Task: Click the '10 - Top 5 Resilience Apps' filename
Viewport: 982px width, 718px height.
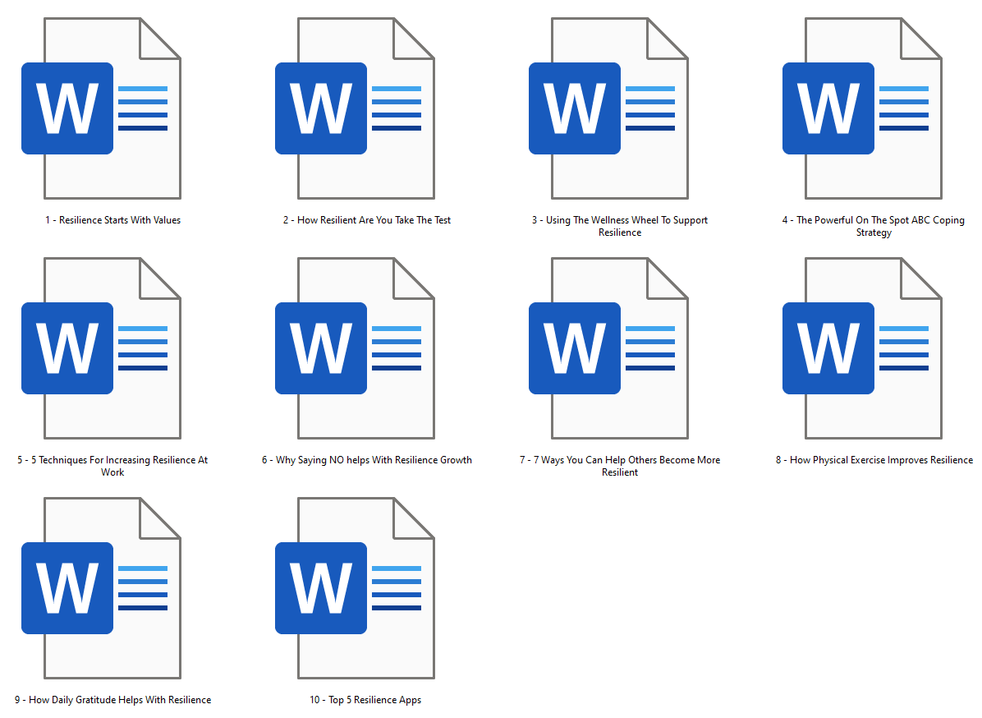Action: pos(365,700)
